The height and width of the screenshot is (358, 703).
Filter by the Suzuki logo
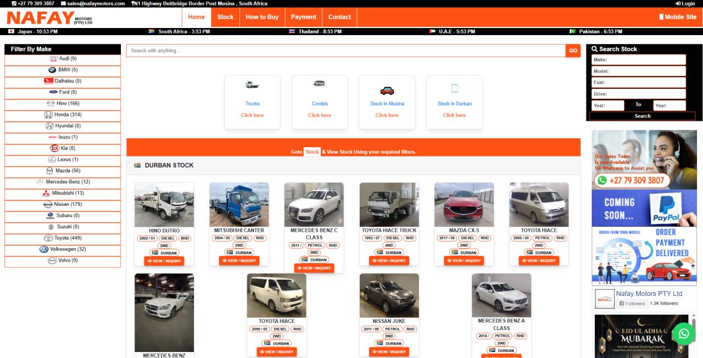click(x=52, y=227)
